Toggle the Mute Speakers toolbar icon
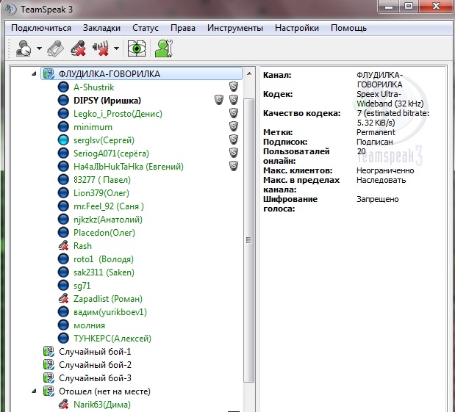 [101, 48]
